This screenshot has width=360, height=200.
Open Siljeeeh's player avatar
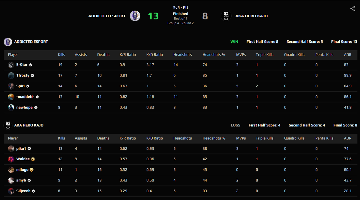tap(11, 191)
